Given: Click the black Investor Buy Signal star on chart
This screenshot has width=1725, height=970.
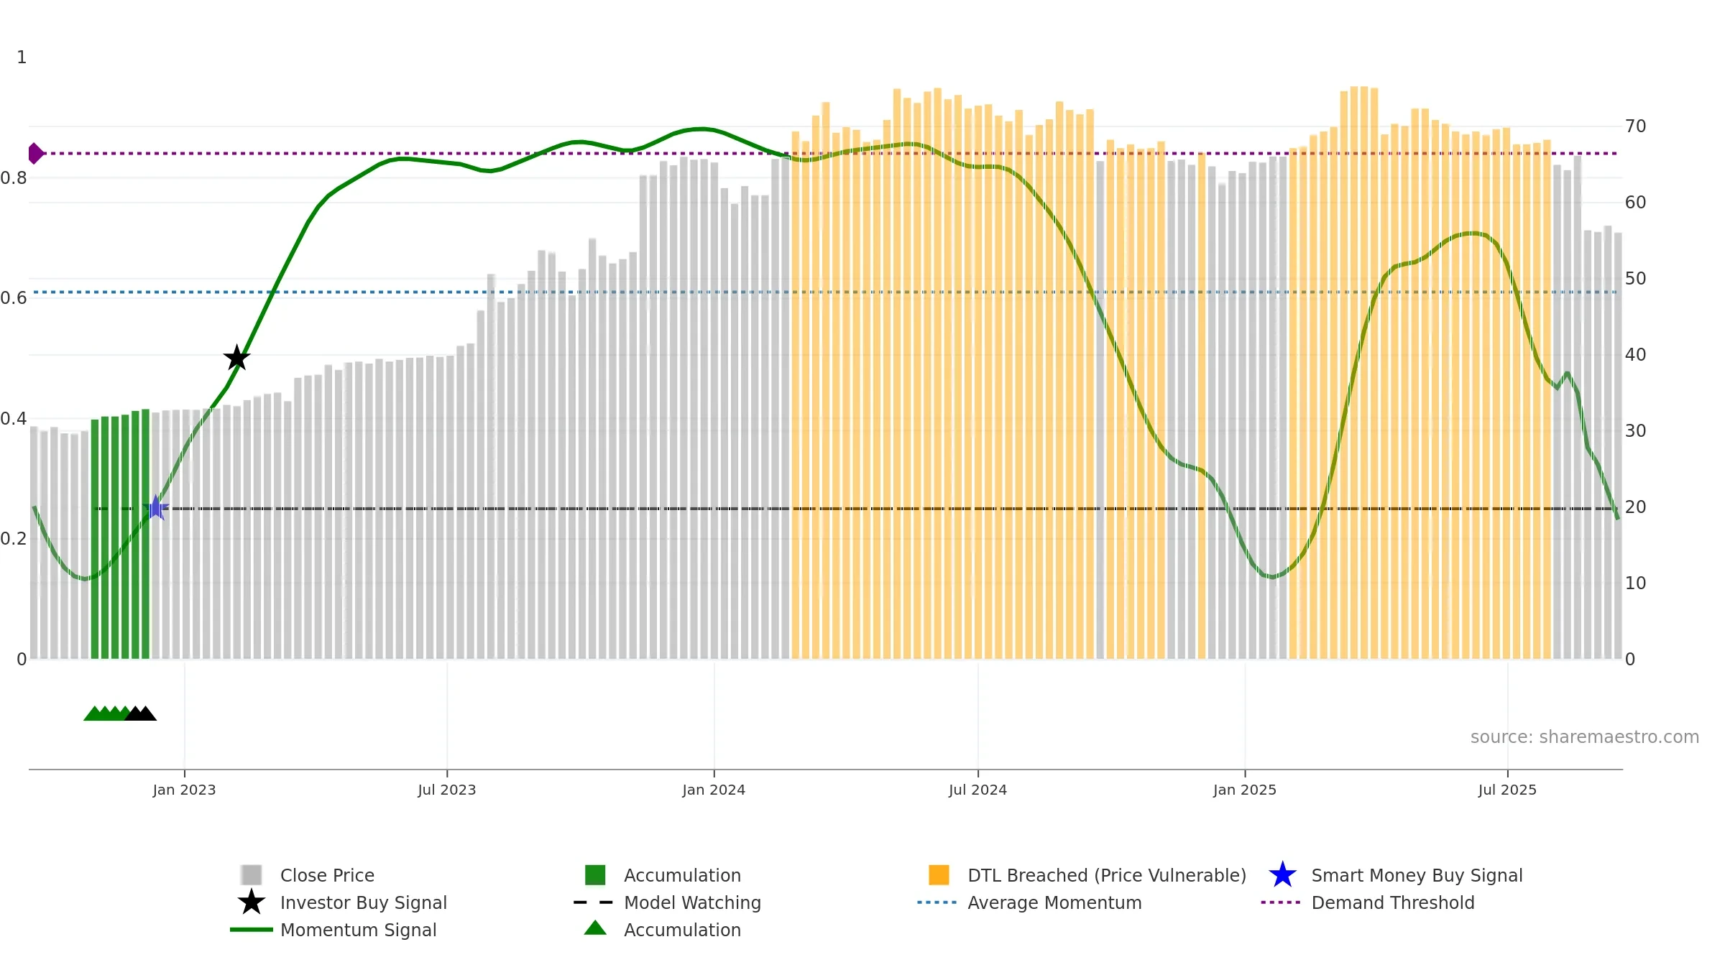Looking at the screenshot, I should coord(236,358).
